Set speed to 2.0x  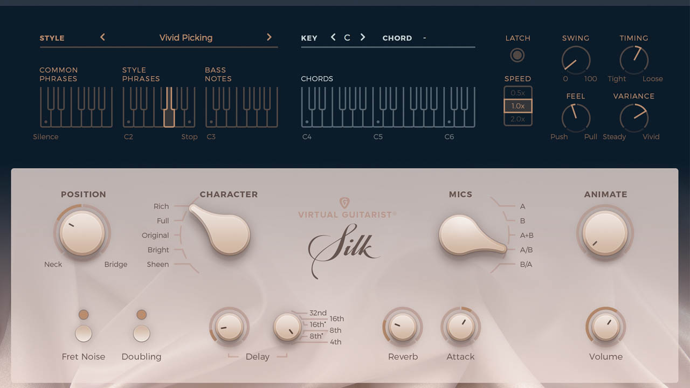click(x=518, y=119)
